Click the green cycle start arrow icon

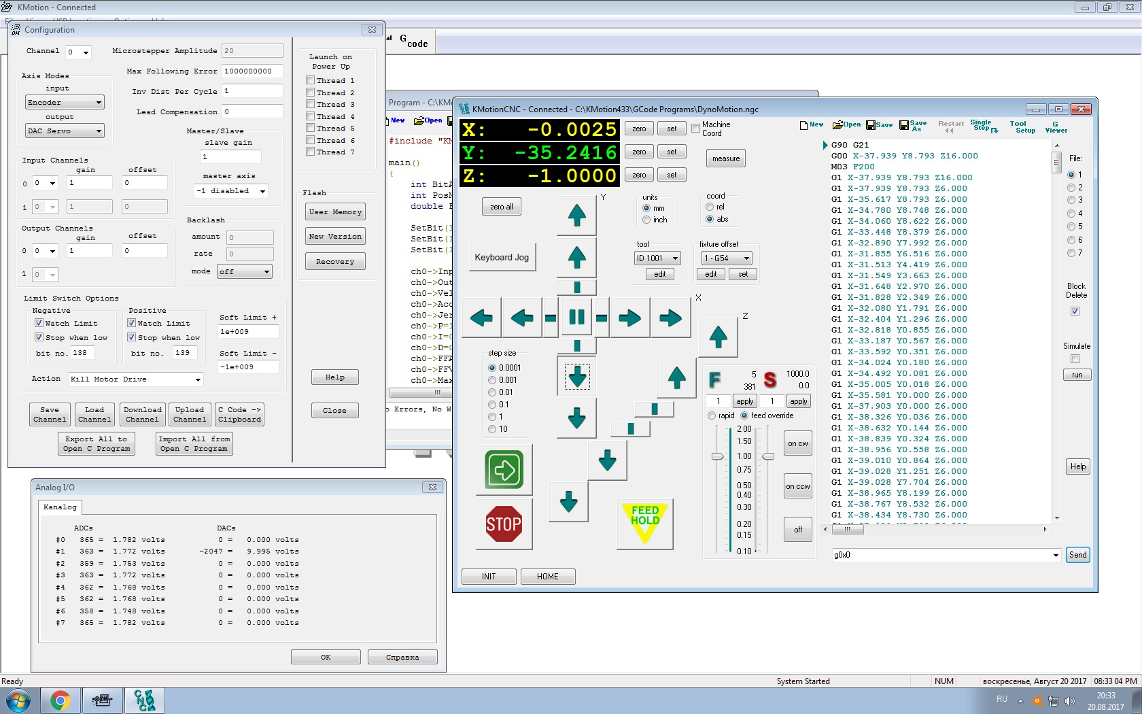coord(504,469)
